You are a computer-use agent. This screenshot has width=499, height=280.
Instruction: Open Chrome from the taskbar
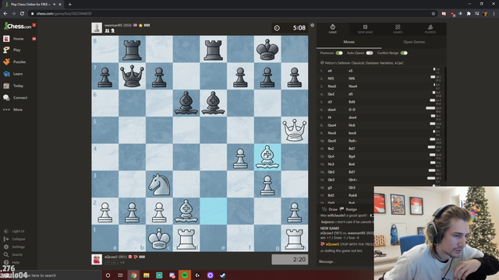pos(133,275)
